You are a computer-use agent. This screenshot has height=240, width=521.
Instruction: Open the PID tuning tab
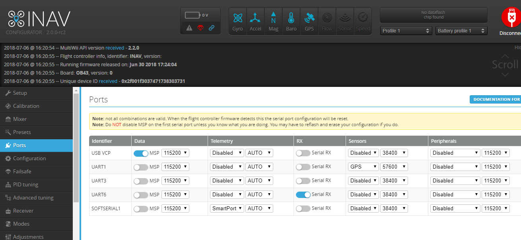click(x=37, y=184)
